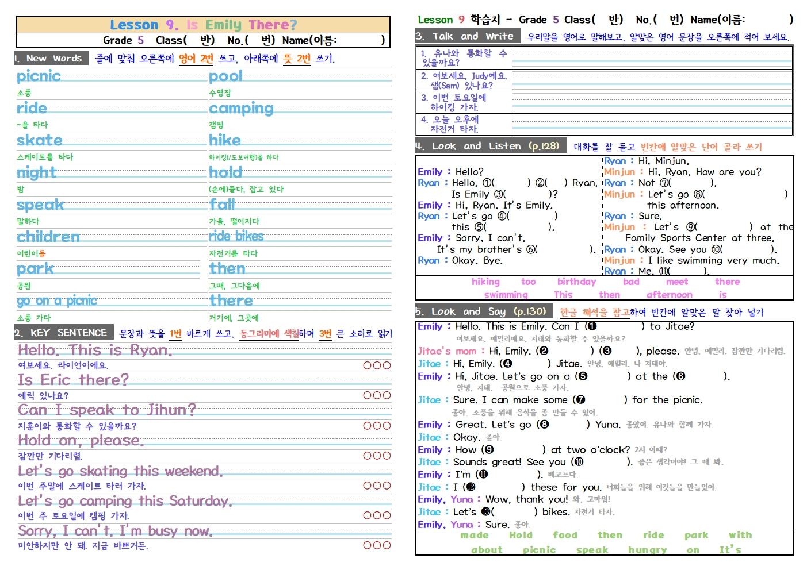This screenshot has width=807, height=570.
Task: Select the new word 'camping'
Action: click(241, 109)
